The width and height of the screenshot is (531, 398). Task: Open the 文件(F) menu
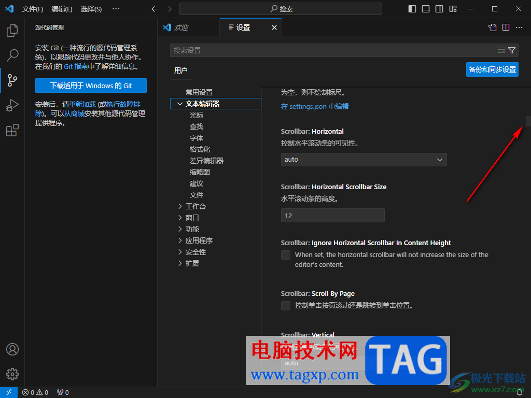pos(32,9)
